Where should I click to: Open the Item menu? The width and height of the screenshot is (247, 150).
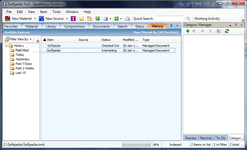coord(43,12)
